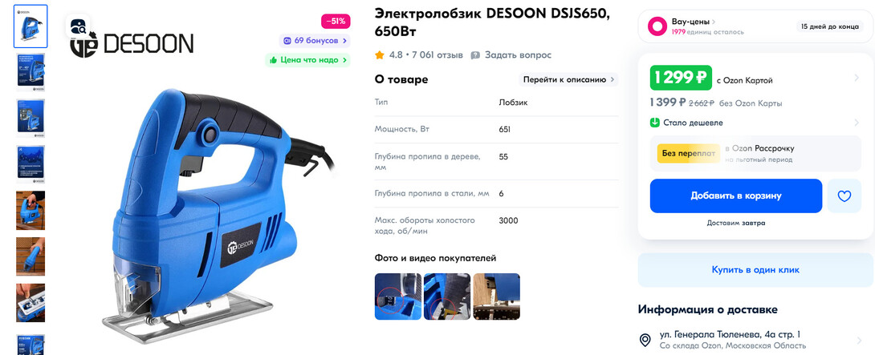The width and height of the screenshot is (875, 355).
Task: Click the star rating icon
Action: pos(380,55)
